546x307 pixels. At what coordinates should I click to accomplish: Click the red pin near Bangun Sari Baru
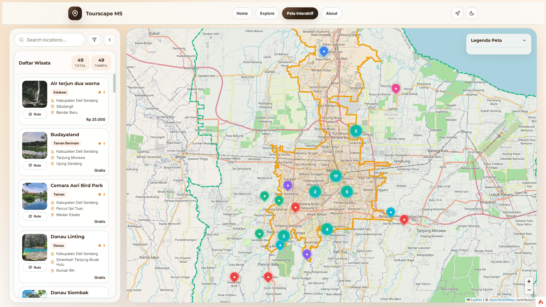[404, 220]
